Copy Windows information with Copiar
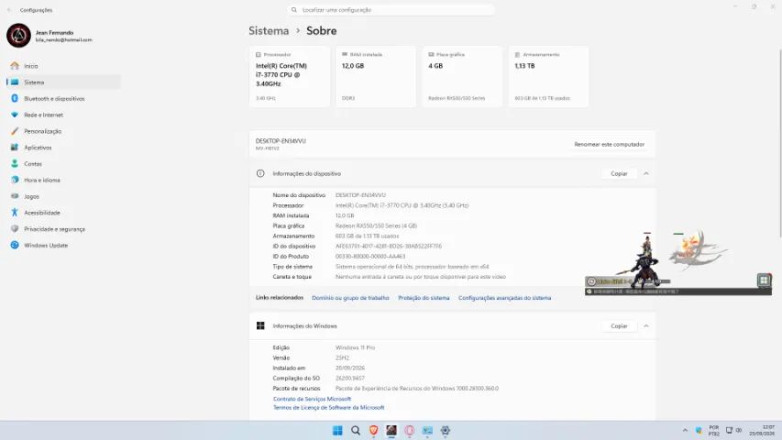Viewport: 782px width, 440px height. (x=619, y=325)
